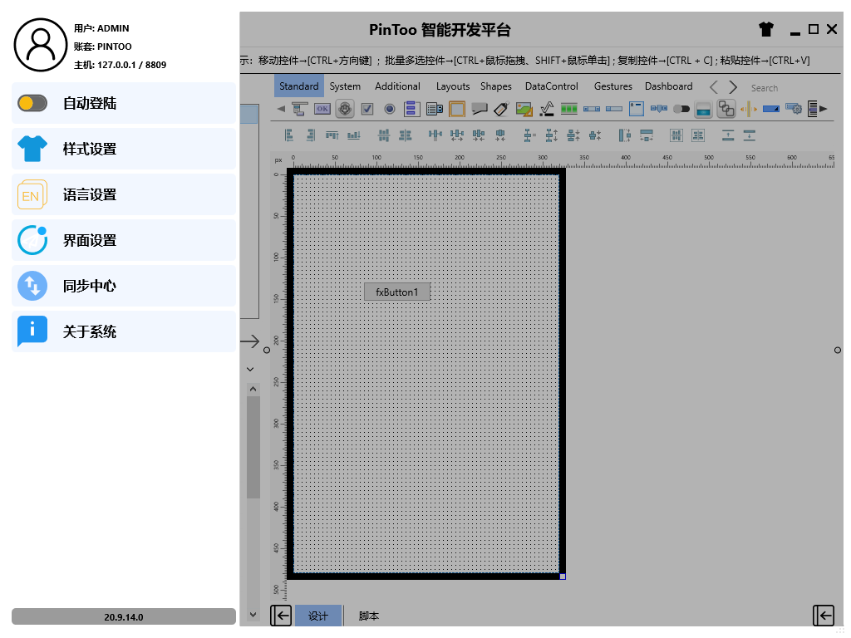Viewport: 851px width, 638px height.
Task: Open the Dashboard palette tab
Action: 669,86
